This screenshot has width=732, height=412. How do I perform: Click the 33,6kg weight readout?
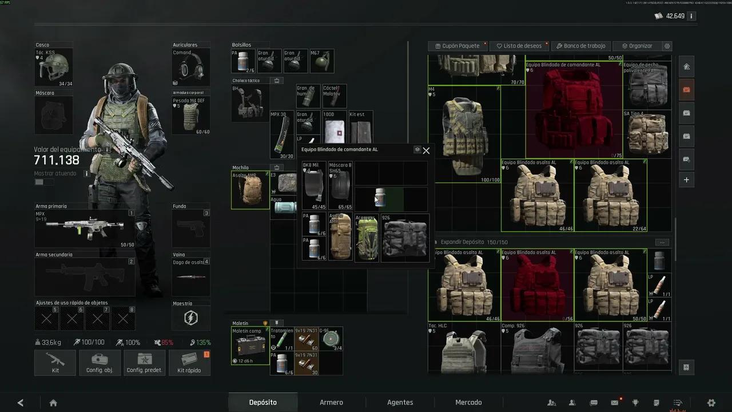[x=47, y=342]
